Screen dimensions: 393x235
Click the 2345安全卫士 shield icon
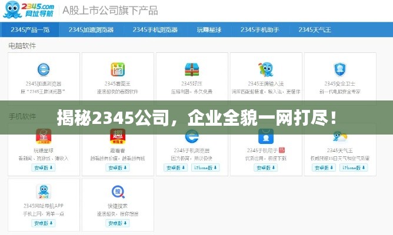click(340, 69)
